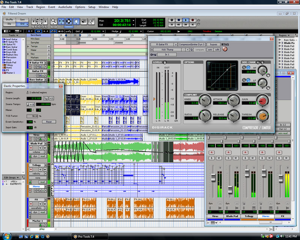Click the Record transport button

[193, 20]
